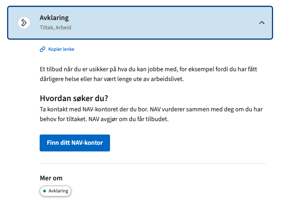
Task: Open the Avklaring tag under Mer om
Action: (55, 191)
